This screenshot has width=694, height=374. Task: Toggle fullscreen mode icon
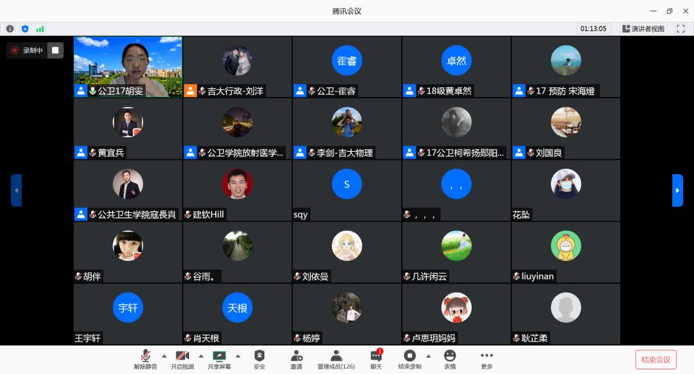[x=680, y=28]
